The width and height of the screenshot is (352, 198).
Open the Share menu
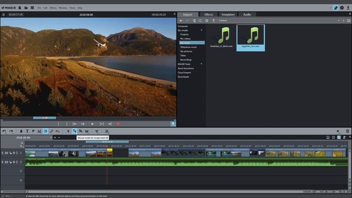[x=72, y=8]
